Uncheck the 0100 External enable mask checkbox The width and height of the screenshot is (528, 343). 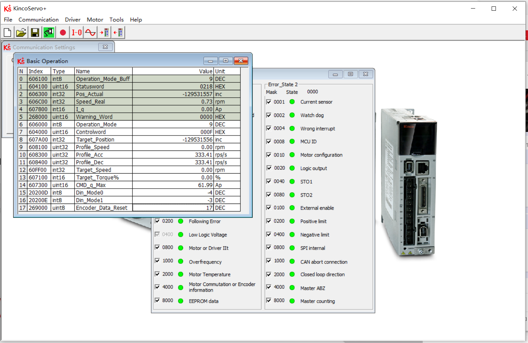(269, 208)
